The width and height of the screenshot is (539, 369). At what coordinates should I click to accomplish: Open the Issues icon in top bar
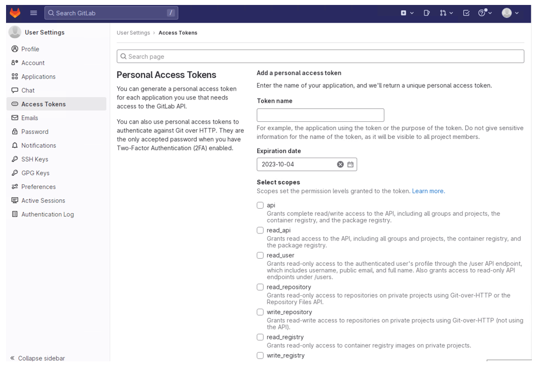coord(426,13)
